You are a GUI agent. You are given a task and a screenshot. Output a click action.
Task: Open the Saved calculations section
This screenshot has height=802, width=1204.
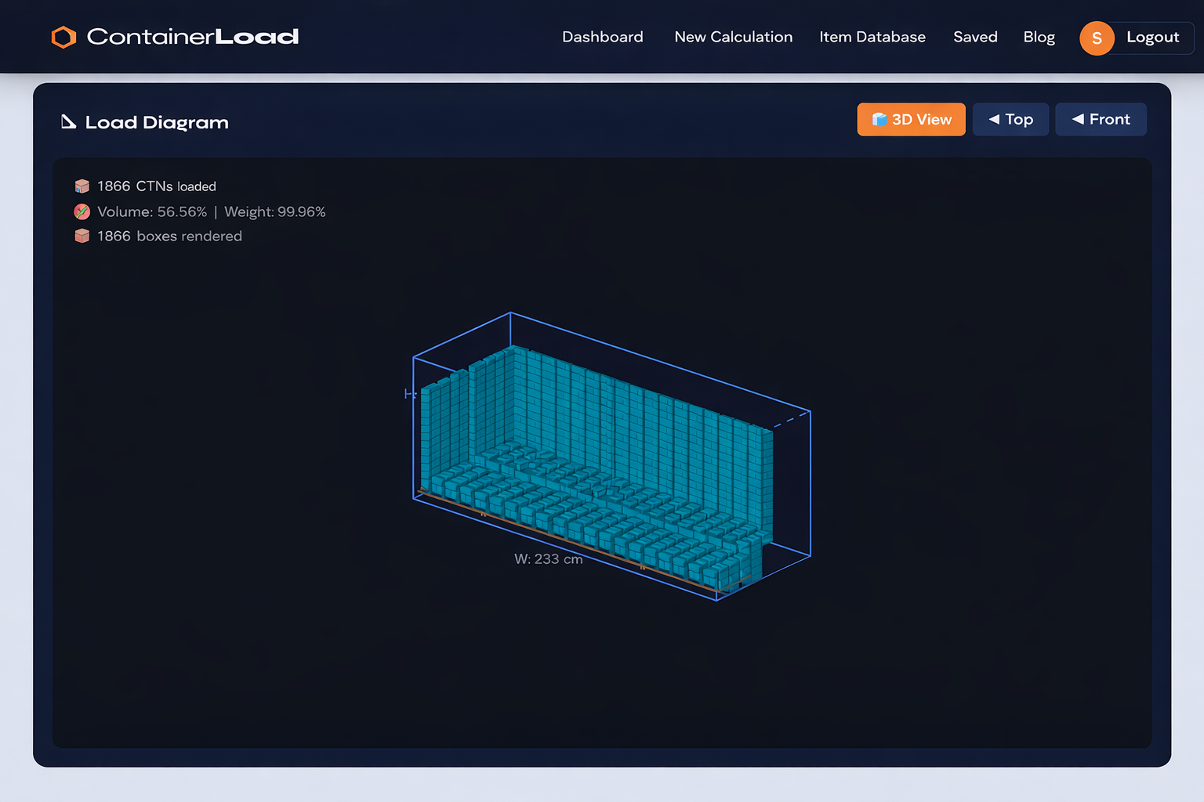[975, 37]
